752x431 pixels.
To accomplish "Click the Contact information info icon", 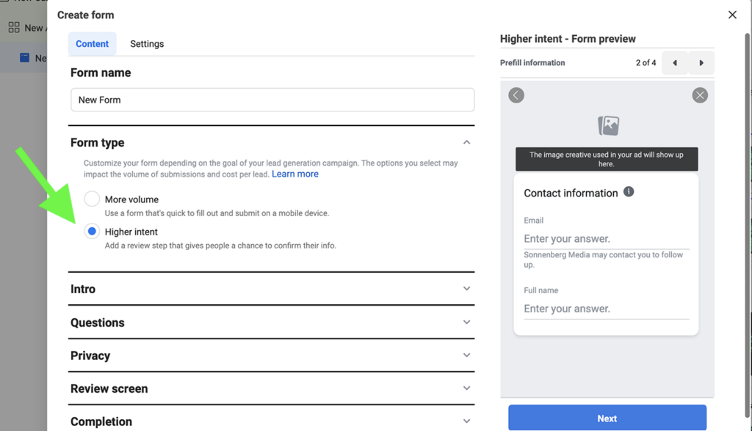I will 629,193.
